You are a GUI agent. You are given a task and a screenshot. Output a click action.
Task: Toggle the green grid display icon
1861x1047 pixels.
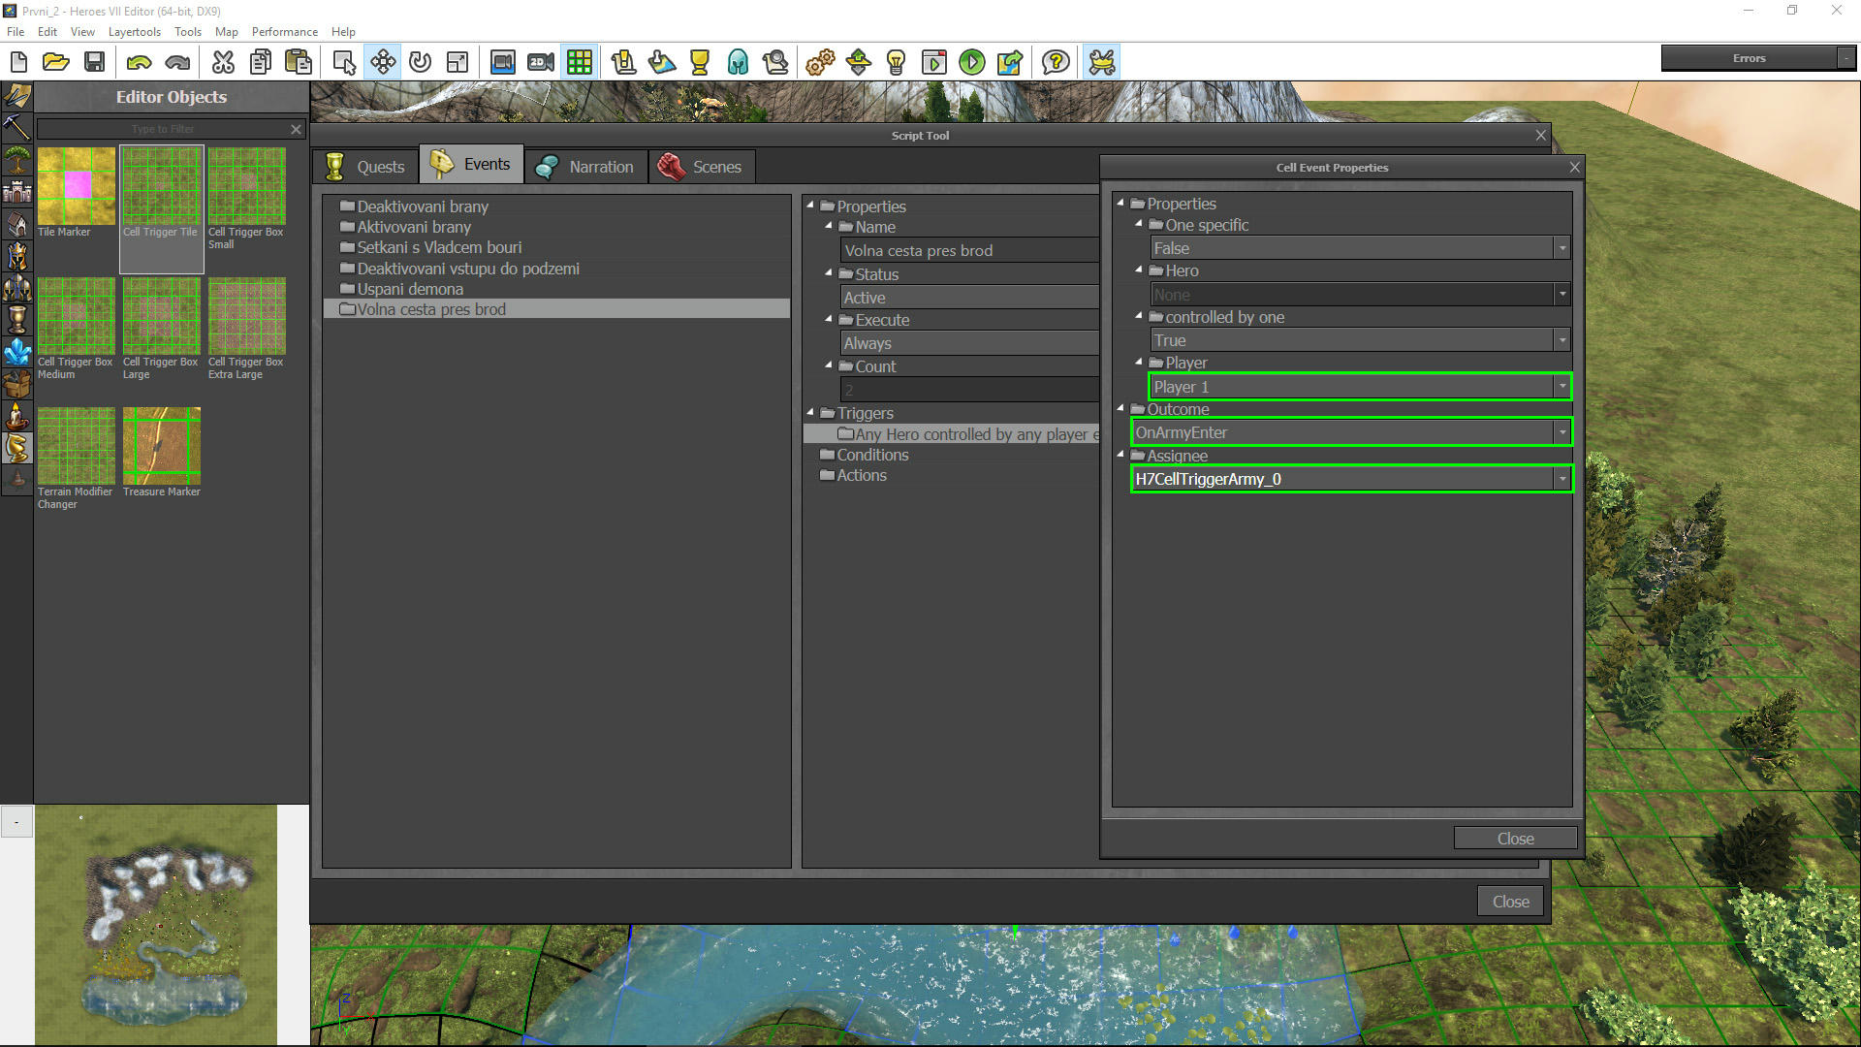tap(580, 62)
